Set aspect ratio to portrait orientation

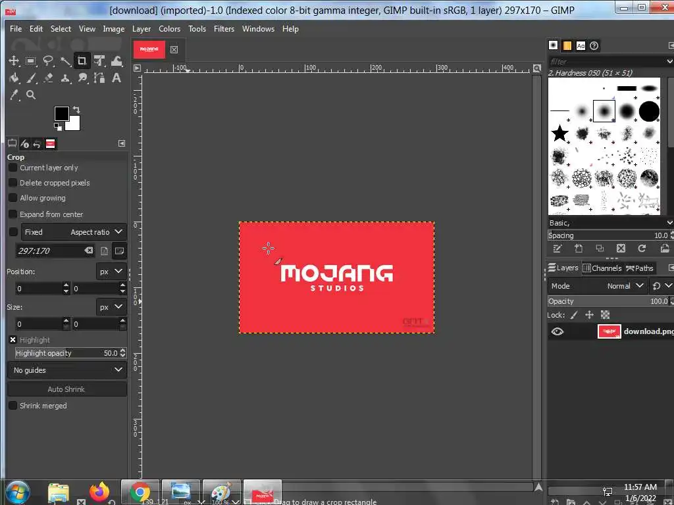pos(105,251)
